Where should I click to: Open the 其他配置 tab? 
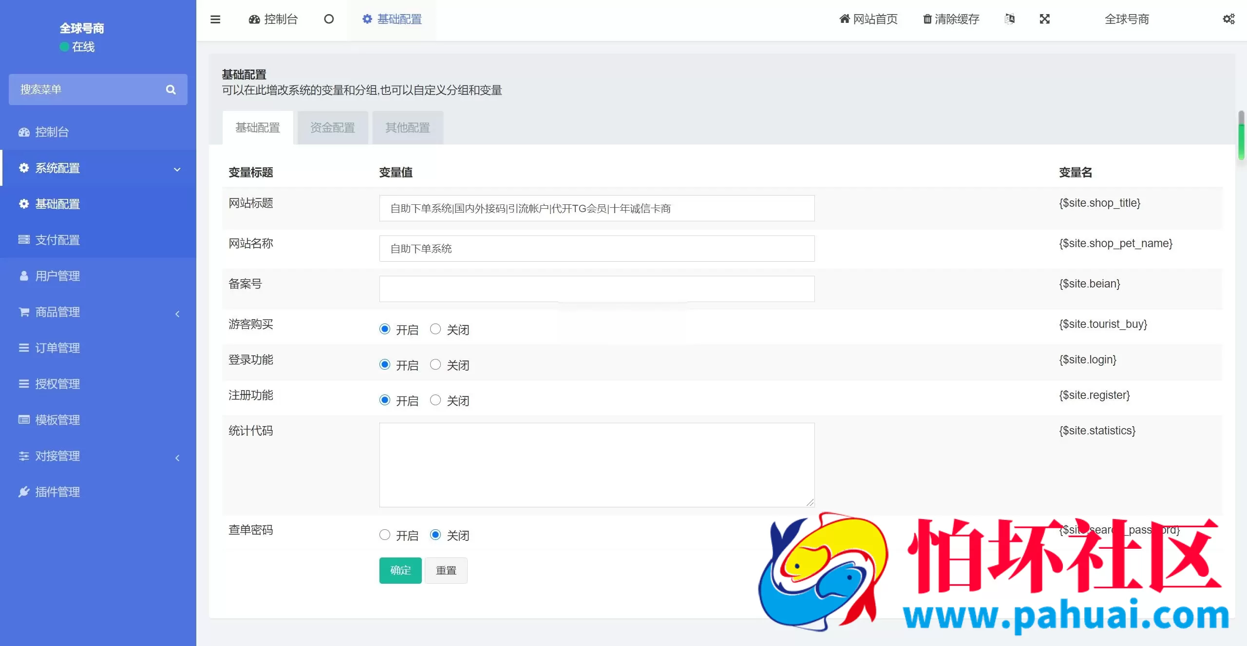407,127
